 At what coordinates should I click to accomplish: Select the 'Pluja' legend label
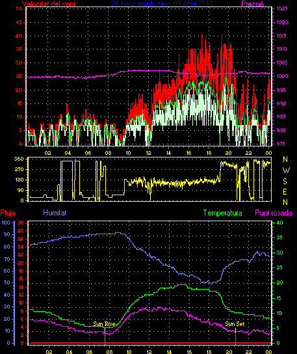[8, 213]
